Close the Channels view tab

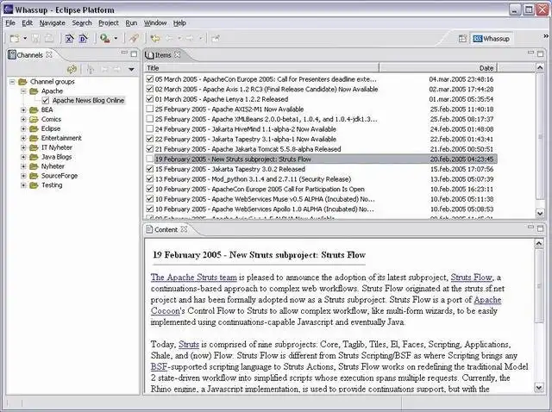(49, 54)
